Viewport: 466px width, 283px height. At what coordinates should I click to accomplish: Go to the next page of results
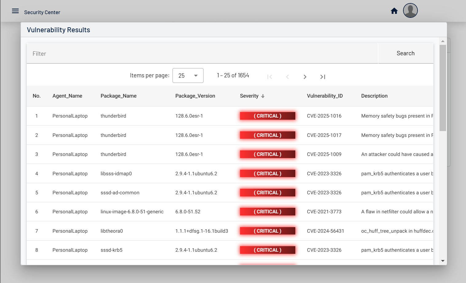pyautogui.click(x=305, y=77)
